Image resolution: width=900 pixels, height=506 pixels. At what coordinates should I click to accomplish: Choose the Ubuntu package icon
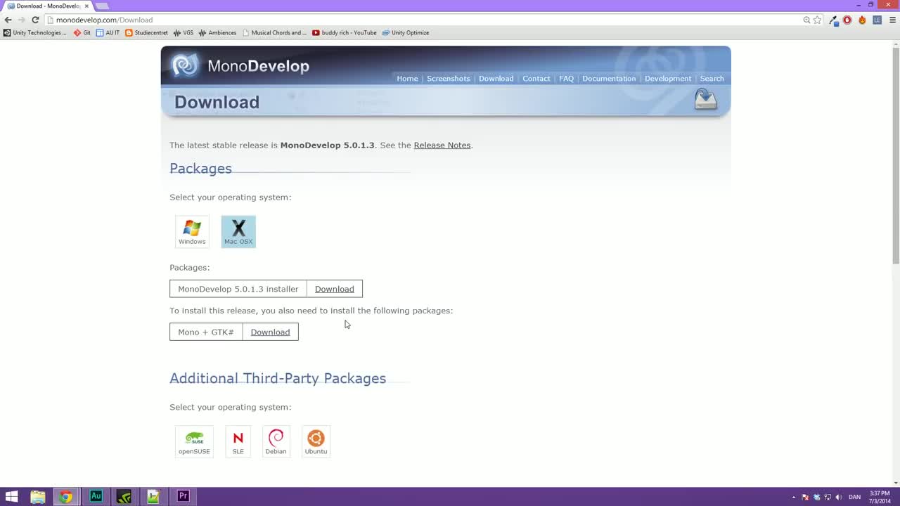coord(316,441)
